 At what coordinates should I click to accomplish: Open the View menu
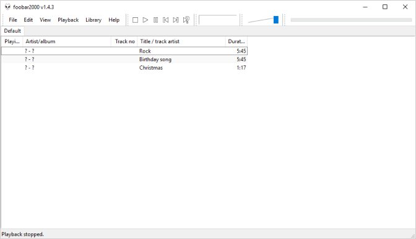pos(45,20)
